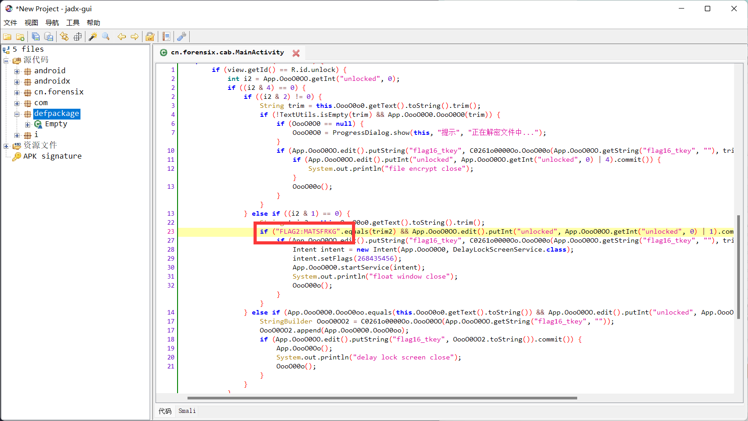Click "5 files" root label
Screen dimensions: 748x421
pos(28,49)
